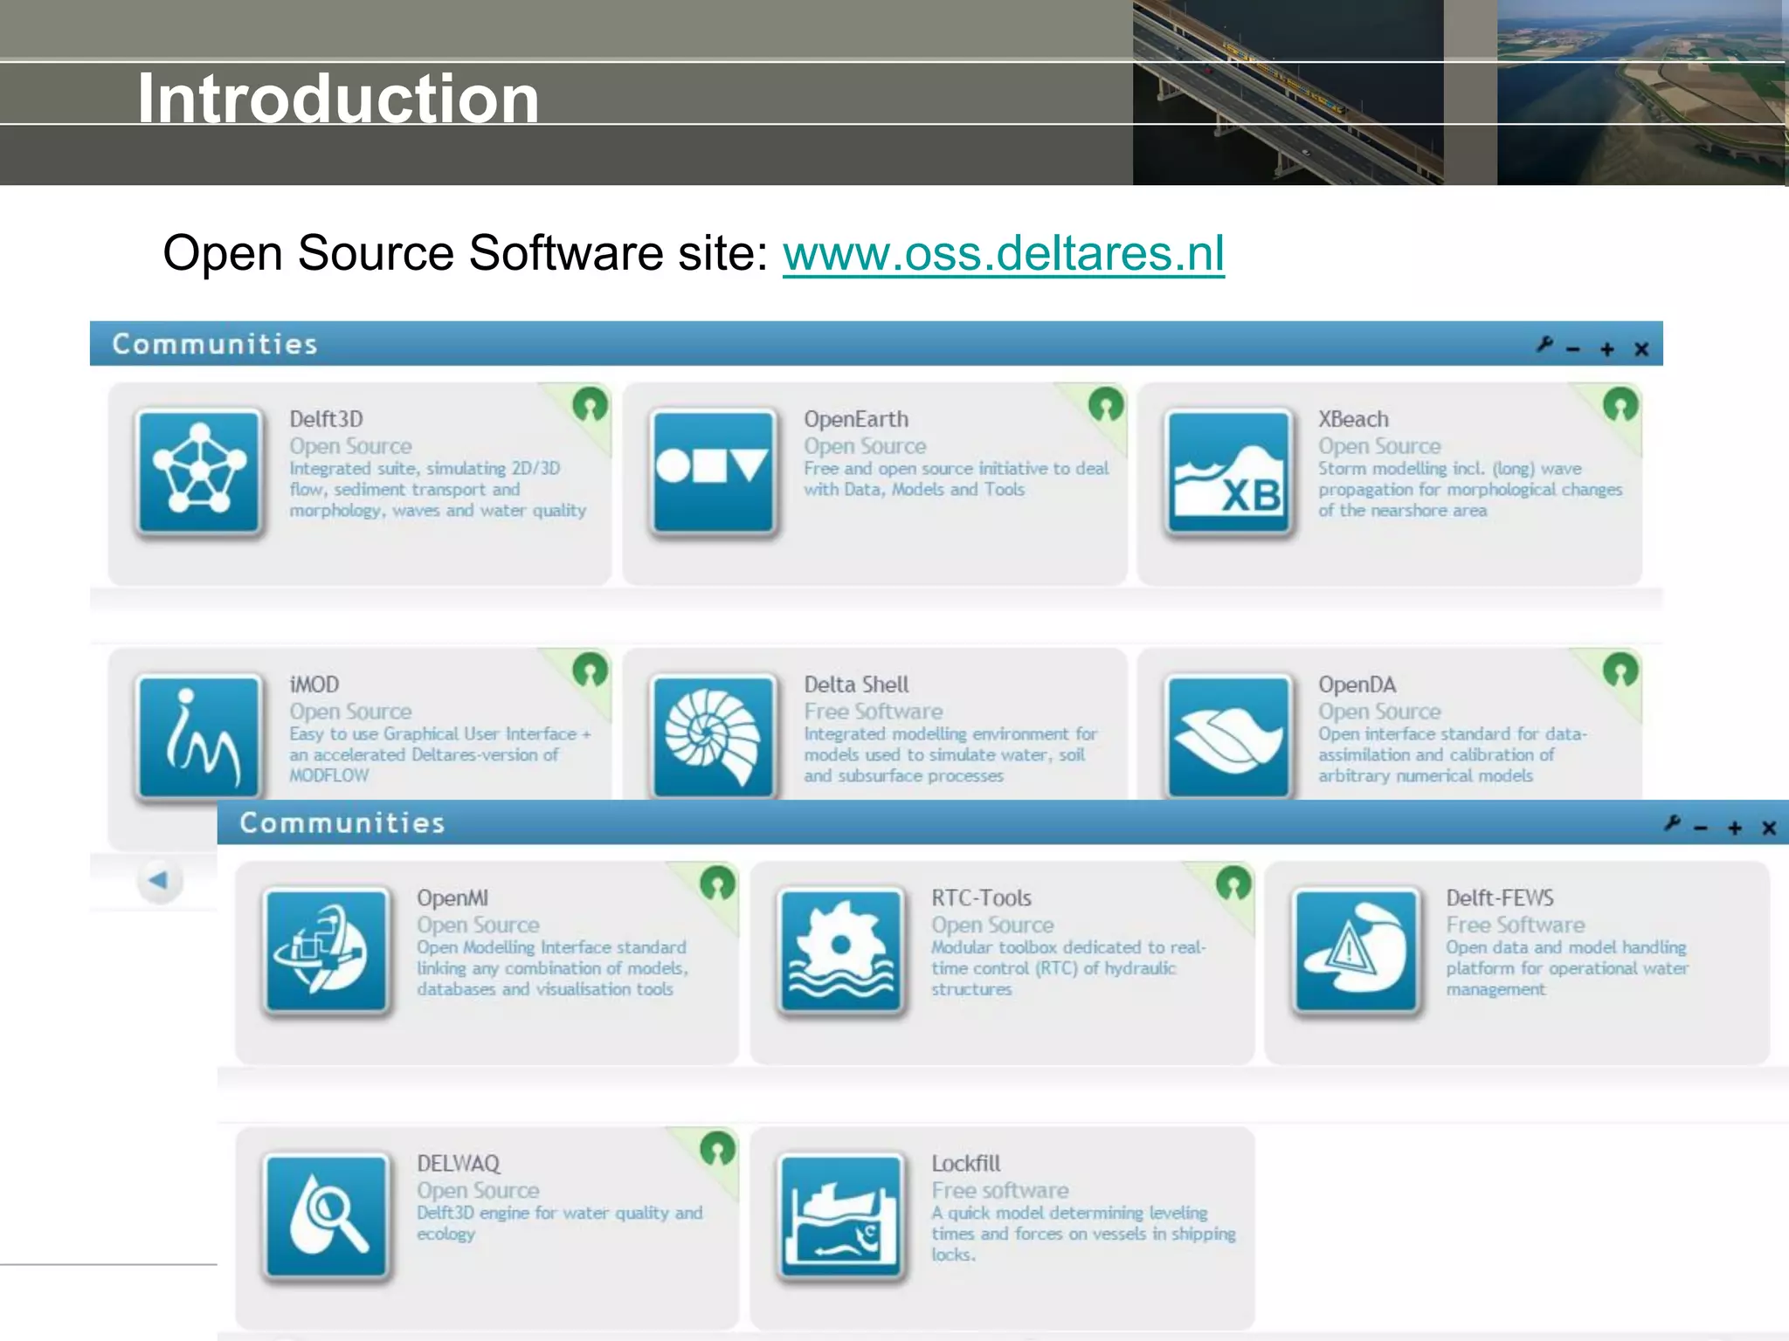Viewport: 1789px width, 1341px height.
Task: Close the lower Communities panel
Action: pyautogui.click(x=1769, y=828)
